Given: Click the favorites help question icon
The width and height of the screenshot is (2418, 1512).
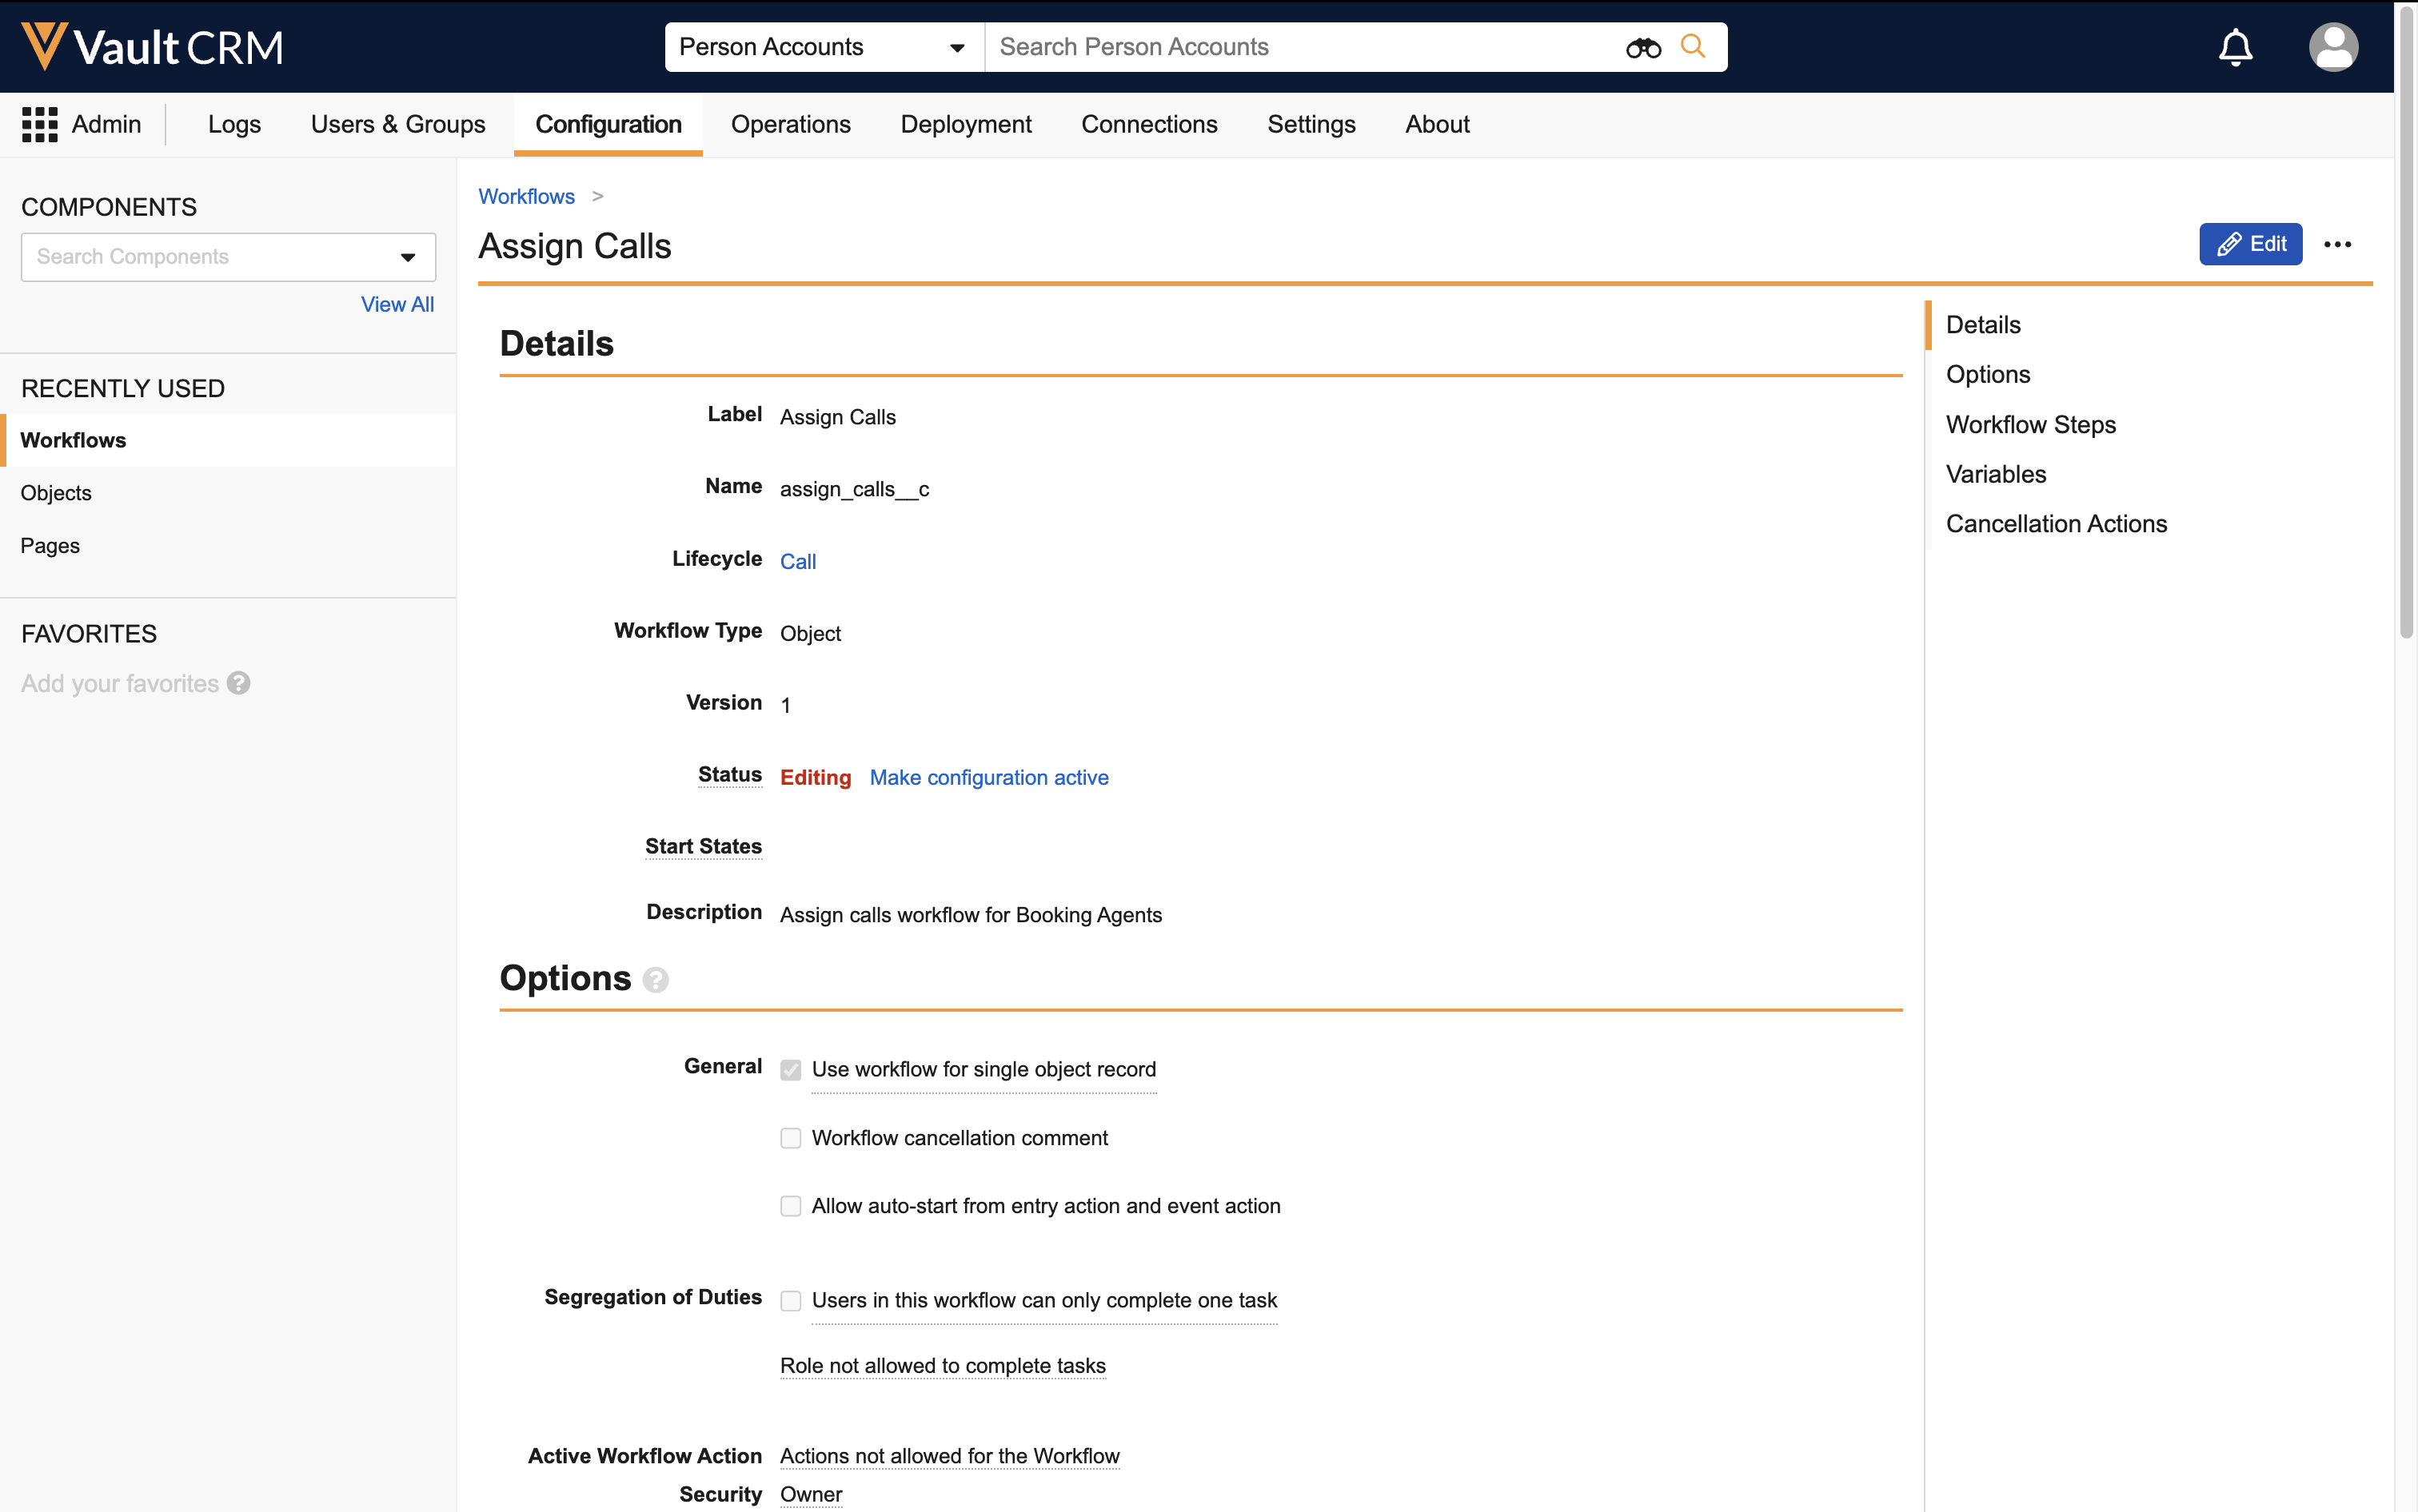Looking at the screenshot, I should tap(238, 683).
